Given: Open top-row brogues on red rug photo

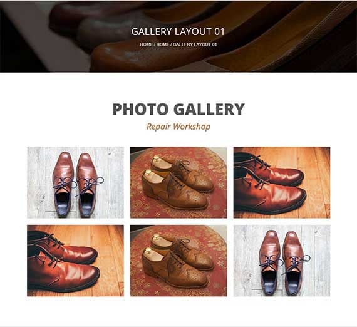Looking at the screenshot, I should [x=178, y=182].
